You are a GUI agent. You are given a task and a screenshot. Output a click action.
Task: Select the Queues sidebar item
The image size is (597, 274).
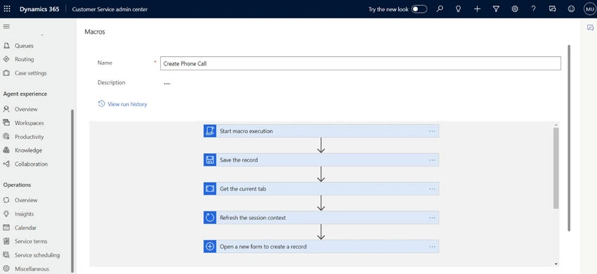coord(24,46)
